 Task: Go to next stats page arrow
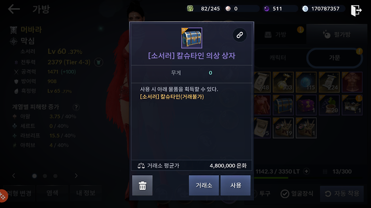point(76,176)
